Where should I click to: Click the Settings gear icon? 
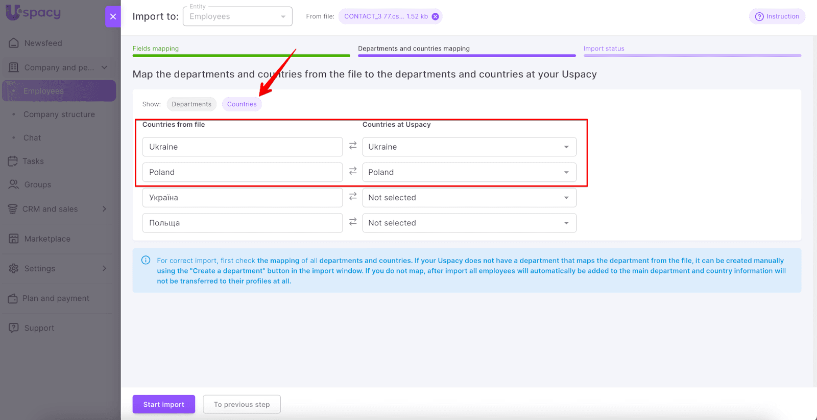click(14, 268)
